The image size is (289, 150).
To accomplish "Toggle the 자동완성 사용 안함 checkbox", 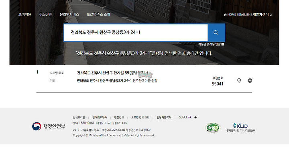I will (x=223, y=44).
